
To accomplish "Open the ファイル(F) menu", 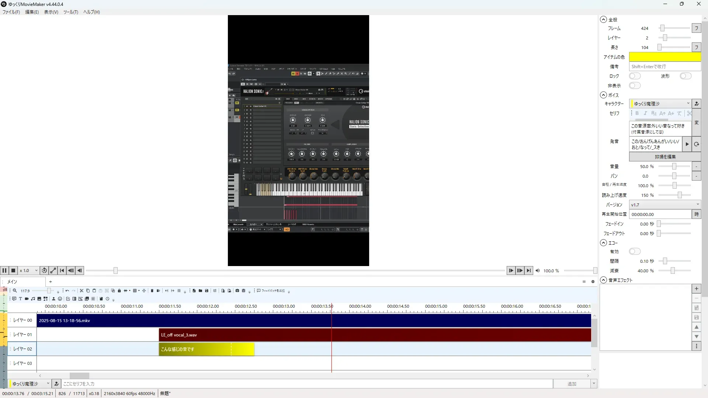I will 11,12.
